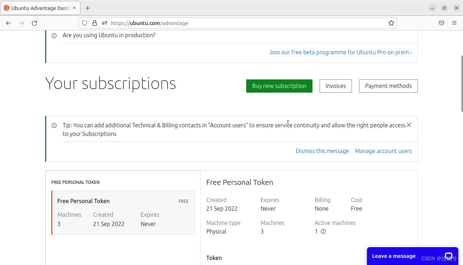Click the Physical machine type value

click(x=216, y=231)
